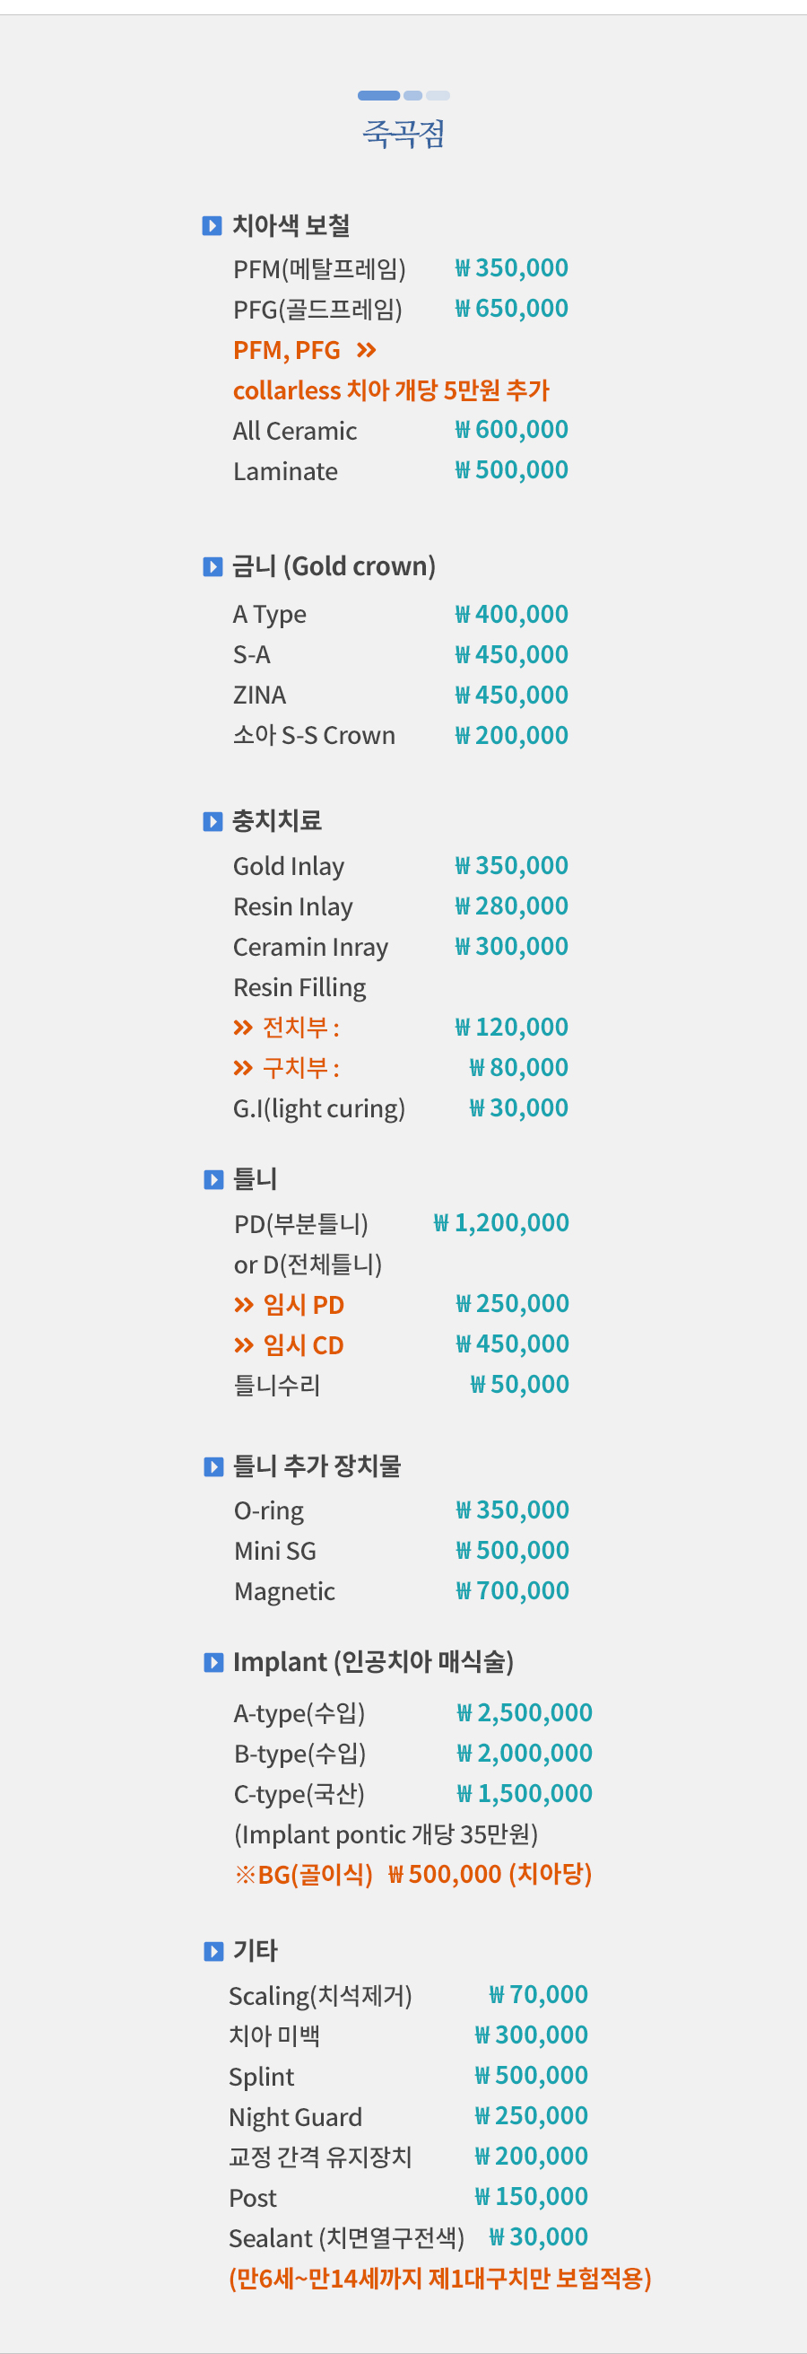Click the orange chevron before 임시 PD

coord(244,1305)
